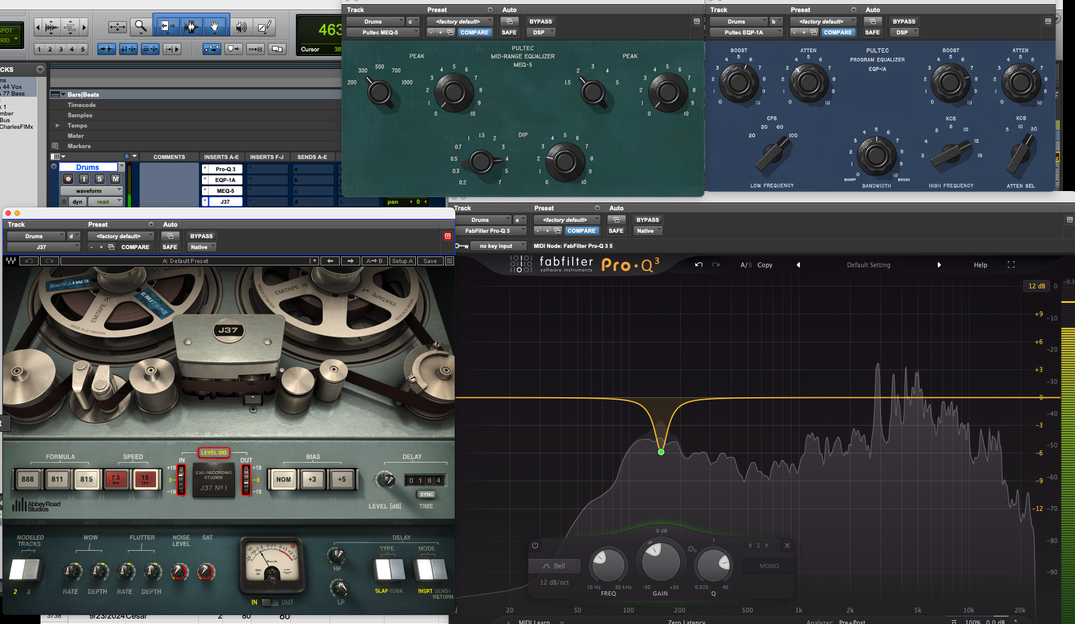
Task: Open the EQP-1A insert slot
Action: 226,180
